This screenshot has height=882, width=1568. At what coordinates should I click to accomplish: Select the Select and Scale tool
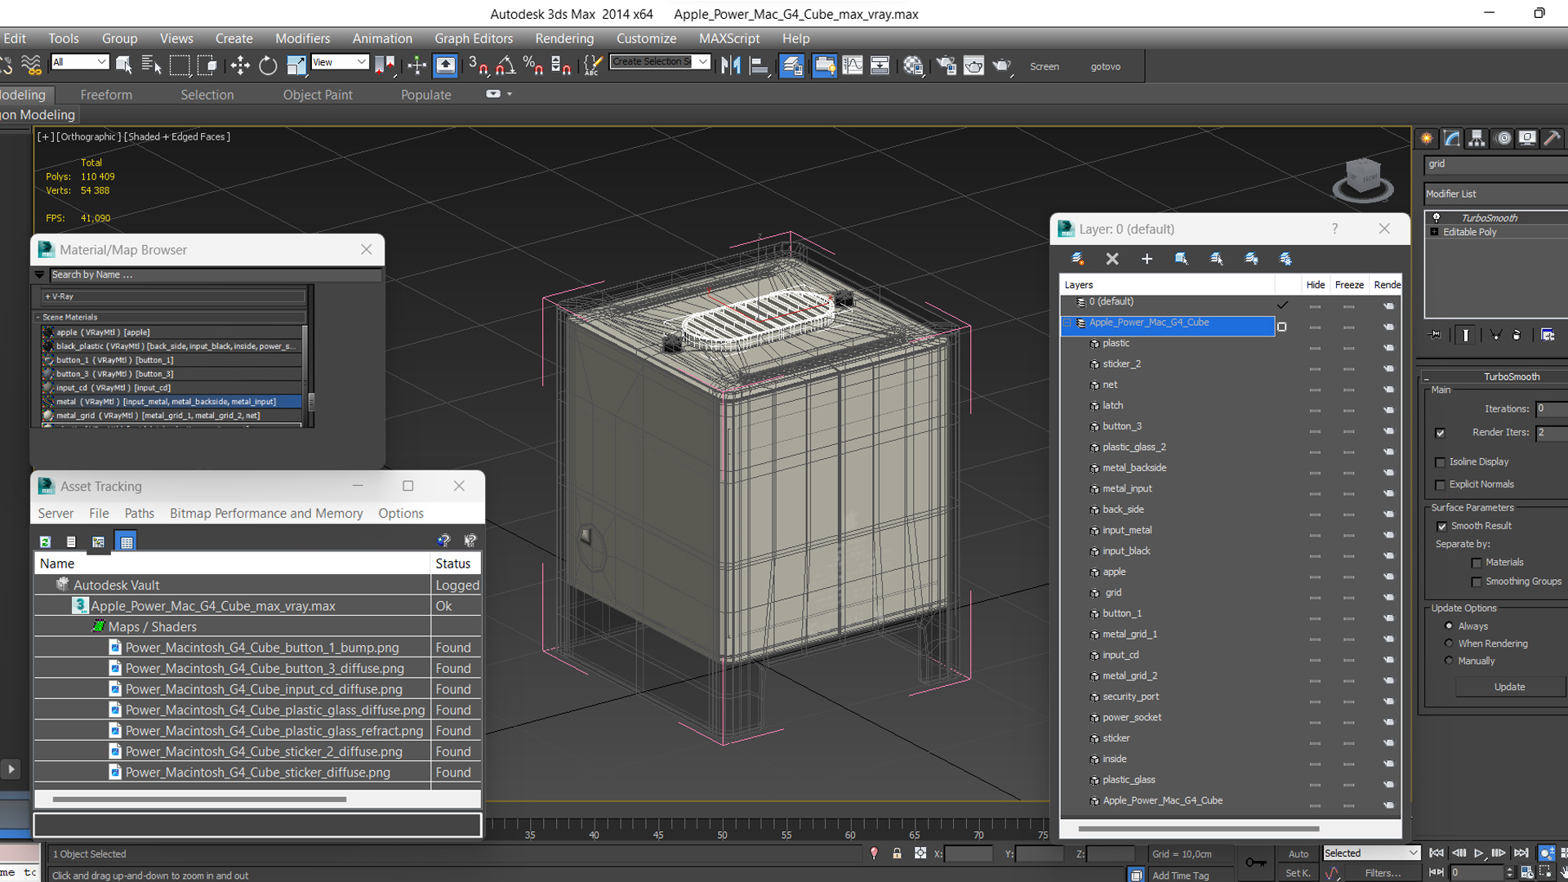[296, 66]
